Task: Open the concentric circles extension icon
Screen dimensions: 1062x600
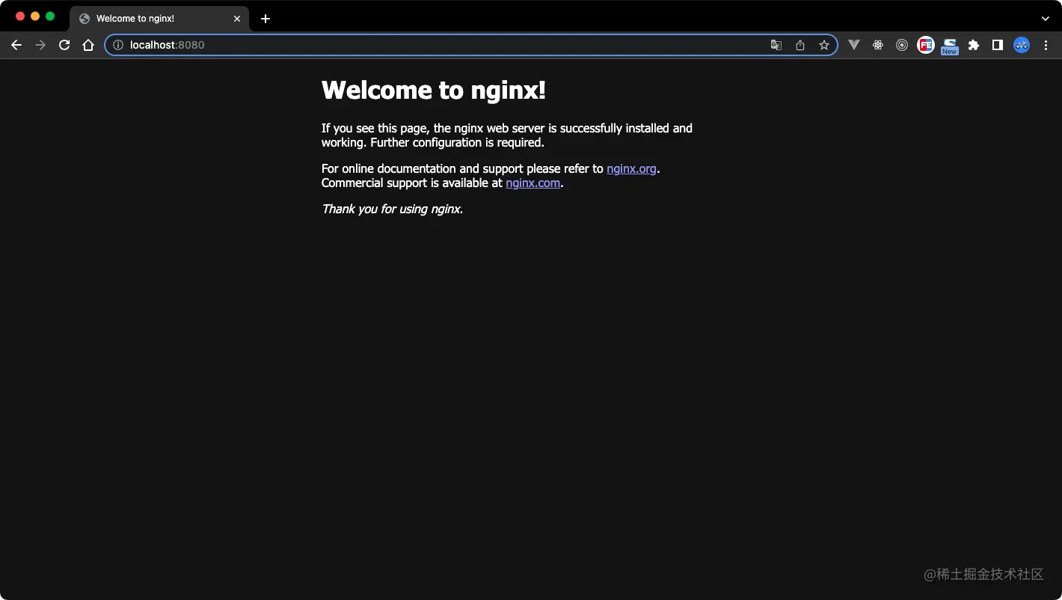Action: click(x=902, y=45)
